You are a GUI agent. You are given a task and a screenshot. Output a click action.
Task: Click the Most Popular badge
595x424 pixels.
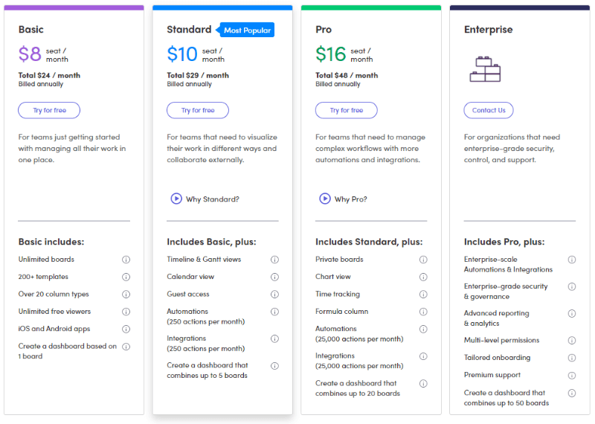247,30
